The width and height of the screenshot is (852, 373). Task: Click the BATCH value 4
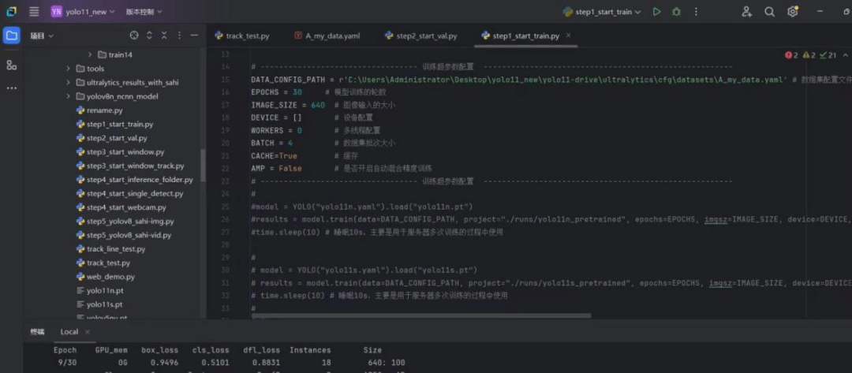(x=290, y=143)
